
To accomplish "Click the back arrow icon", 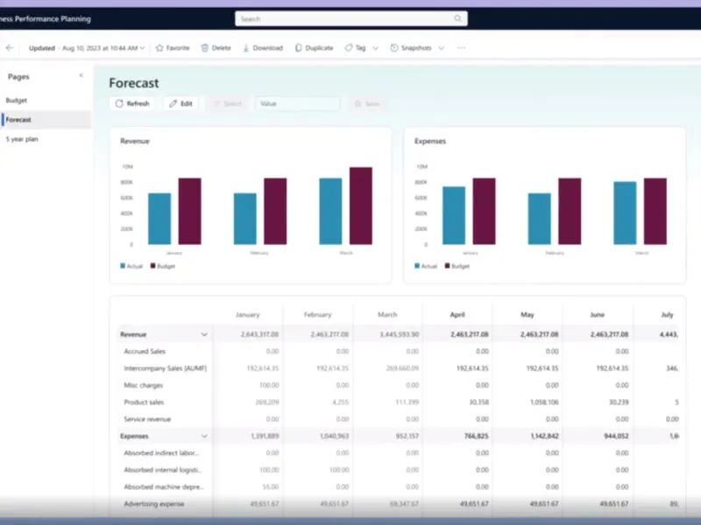I will click(x=10, y=48).
